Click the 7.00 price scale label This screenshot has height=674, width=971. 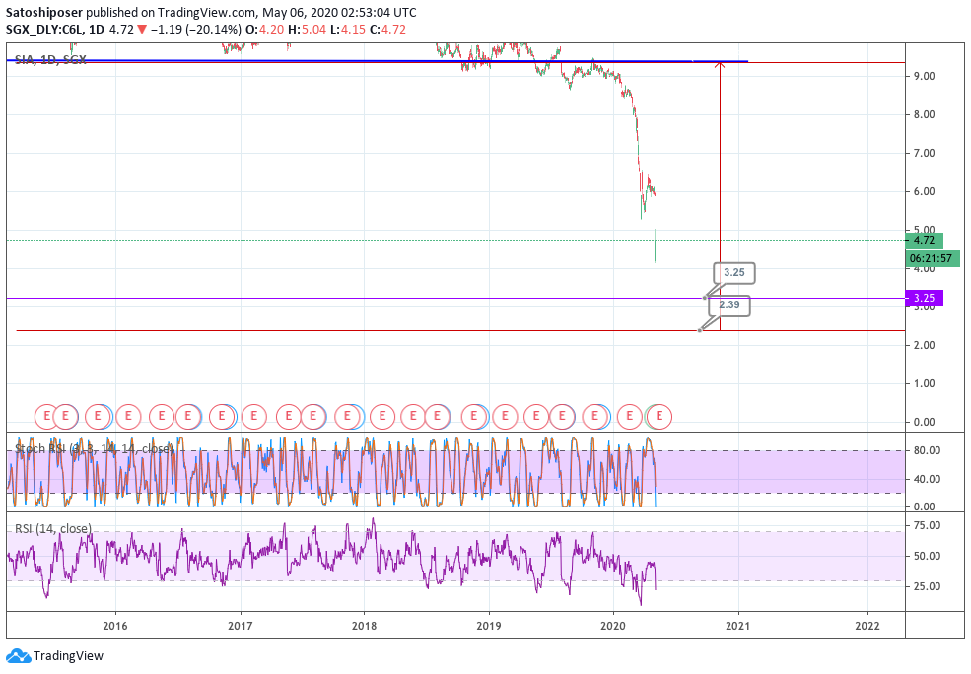click(924, 153)
